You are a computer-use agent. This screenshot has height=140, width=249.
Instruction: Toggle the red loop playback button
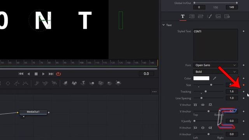click(58, 74)
